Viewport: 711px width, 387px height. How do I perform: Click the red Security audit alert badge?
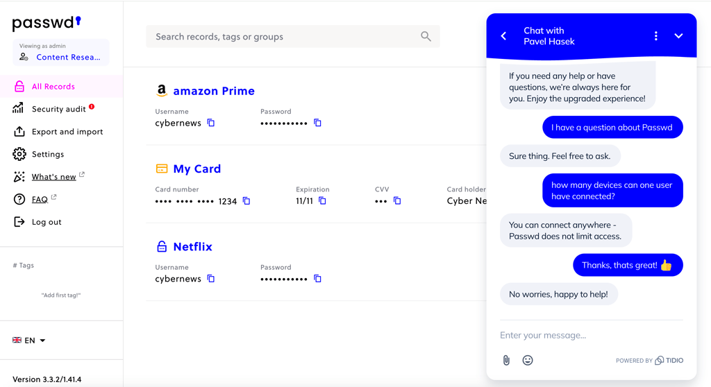click(92, 107)
